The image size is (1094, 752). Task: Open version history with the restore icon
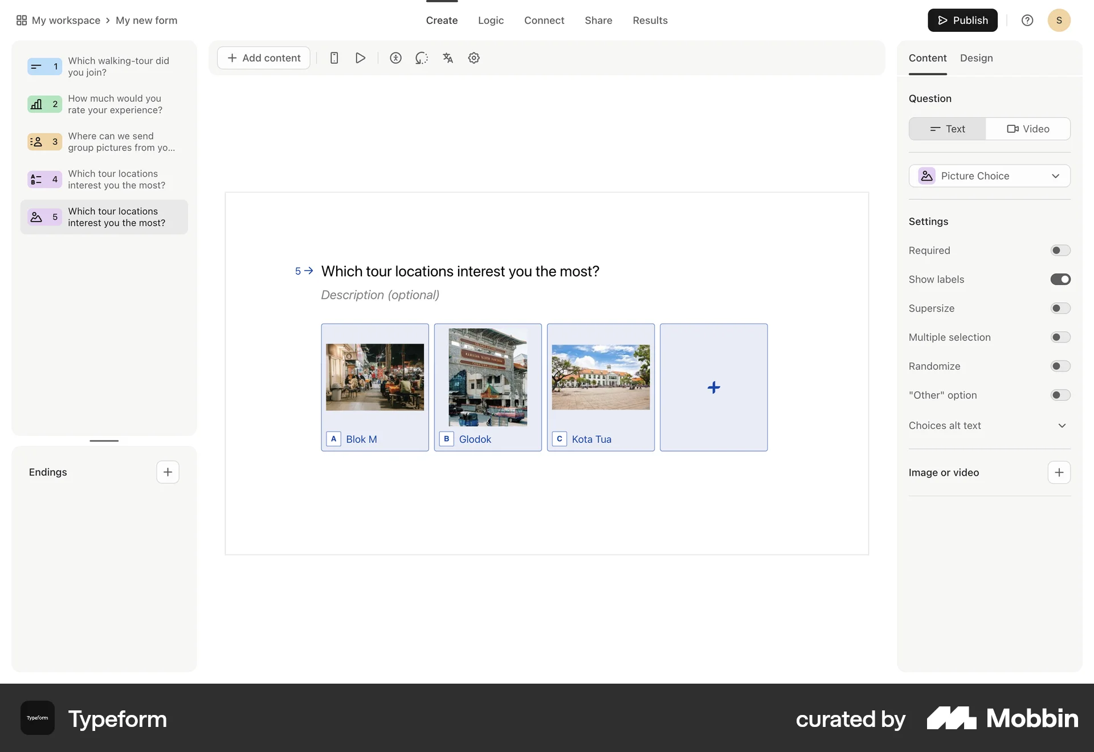pyautogui.click(x=422, y=58)
